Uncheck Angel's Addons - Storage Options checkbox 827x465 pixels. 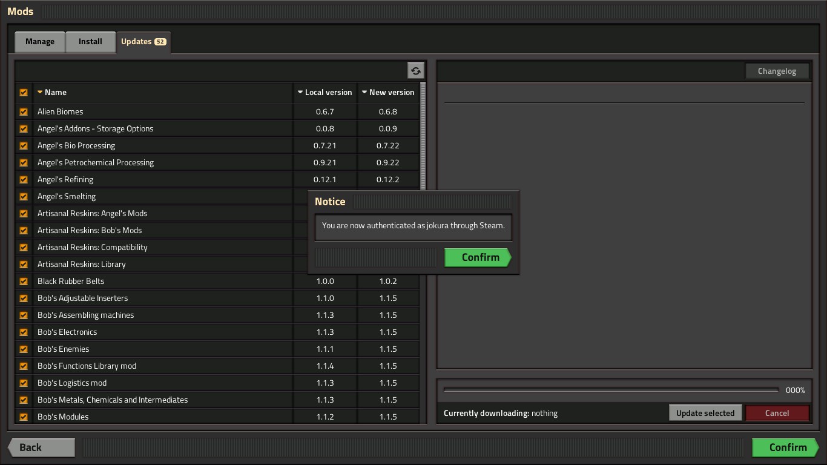click(x=24, y=129)
